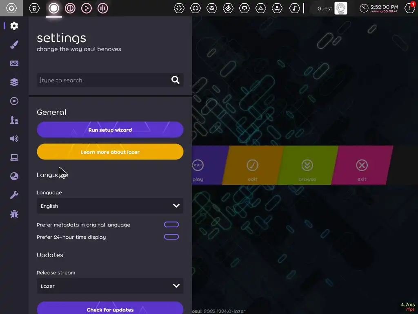This screenshot has height=314, width=418.
Task: Open the Language dropdown showing English
Action: point(110,206)
